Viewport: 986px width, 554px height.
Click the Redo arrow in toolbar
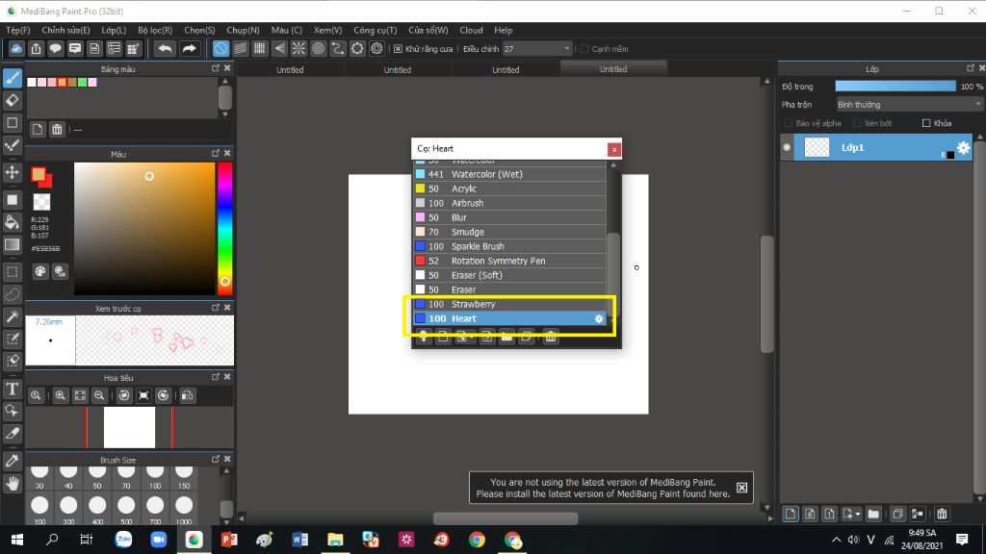point(189,48)
